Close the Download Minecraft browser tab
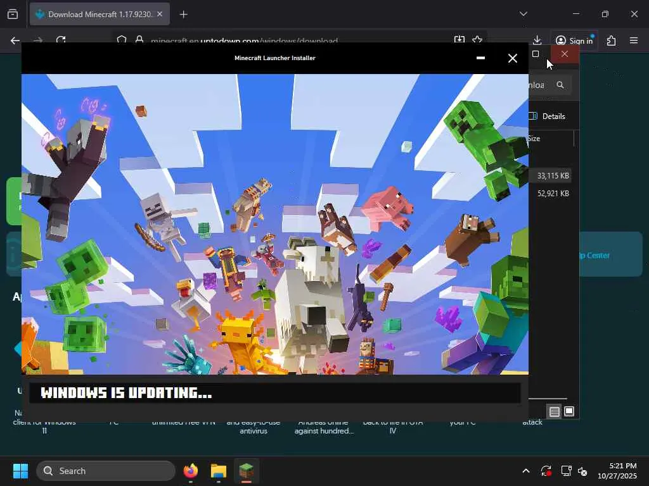The width and height of the screenshot is (649, 486). click(160, 14)
